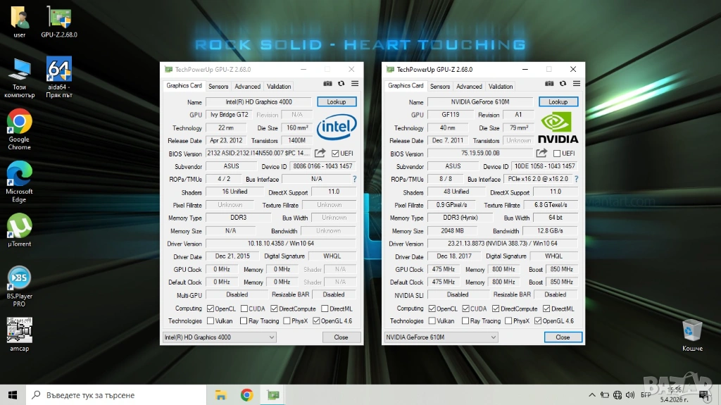
Task: Click the Bus Interface question mark in NVIDIA window
Action: [577, 179]
